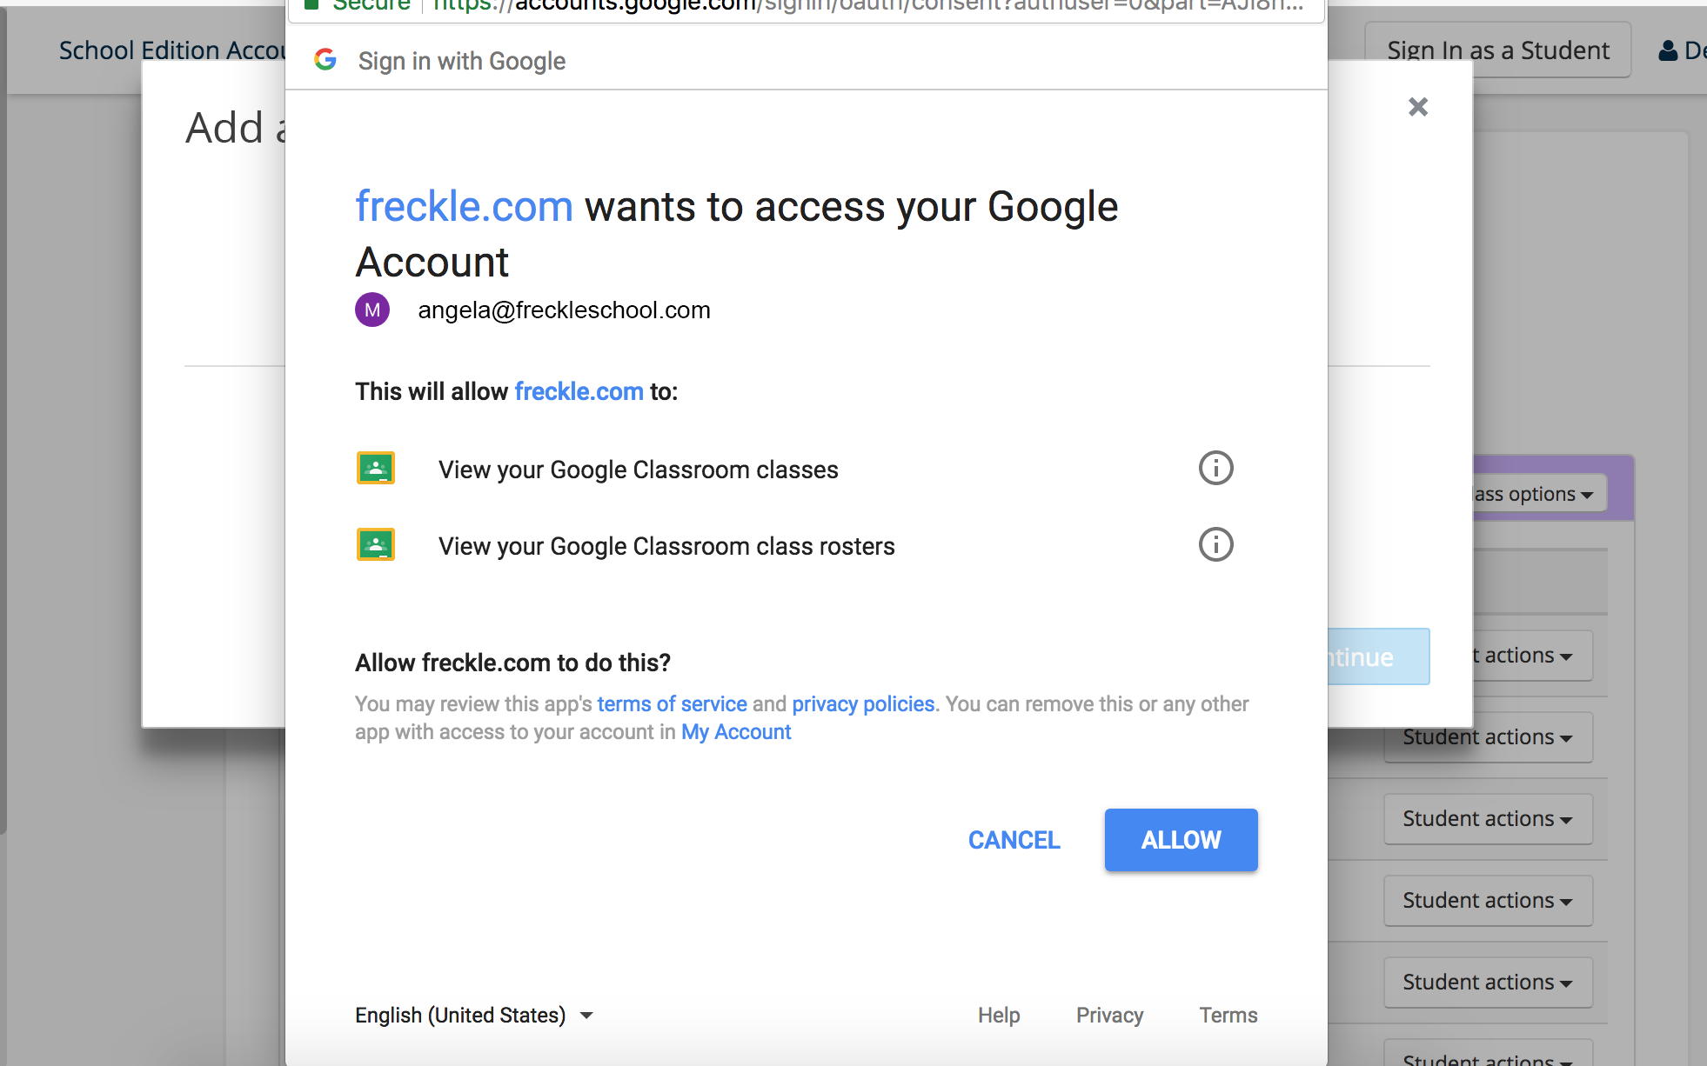The width and height of the screenshot is (1707, 1066).
Task: Open the English (United States) language dropdown
Action: point(474,1015)
